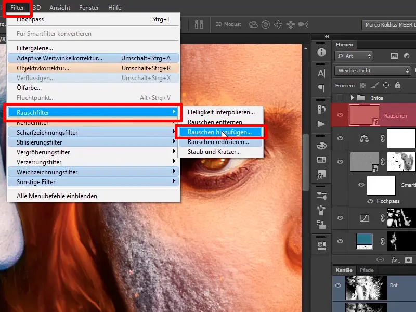
Task: Add a layer mask at panel bottom
Action: point(408,259)
